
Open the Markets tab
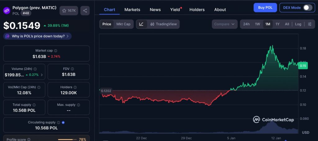tap(132, 10)
